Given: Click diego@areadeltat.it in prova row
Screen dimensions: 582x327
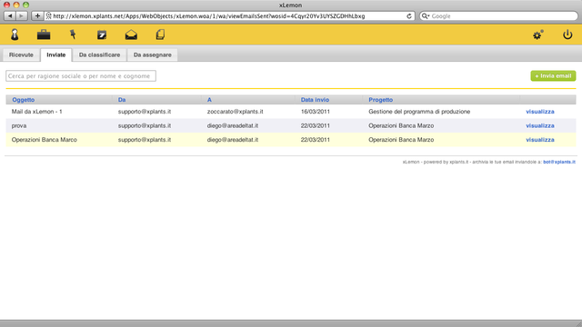Looking at the screenshot, I should (233, 125).
